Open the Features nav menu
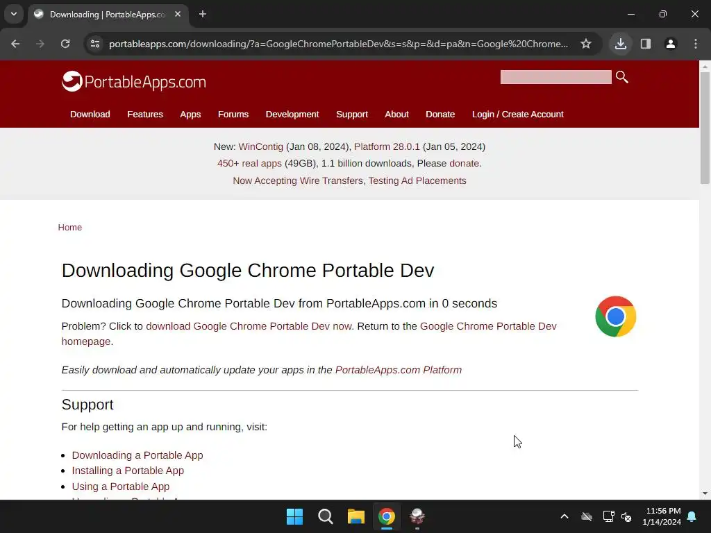The image size is (711, 533). tap(145, 115)
